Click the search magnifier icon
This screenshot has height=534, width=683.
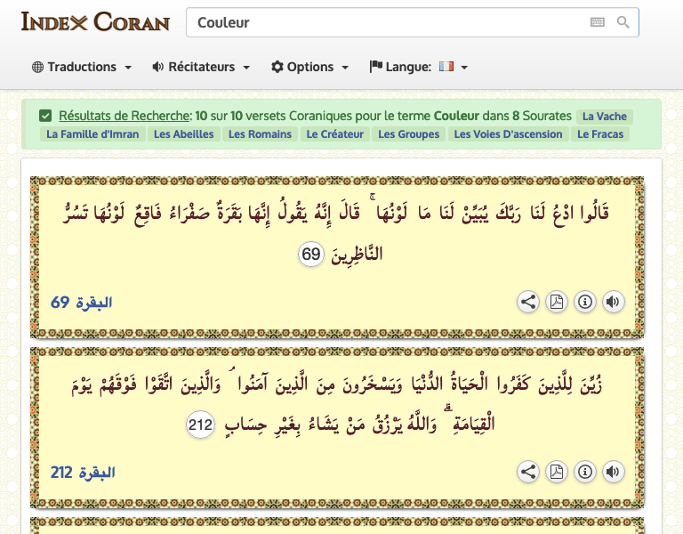pyautogui.click(x=623, y=22)
